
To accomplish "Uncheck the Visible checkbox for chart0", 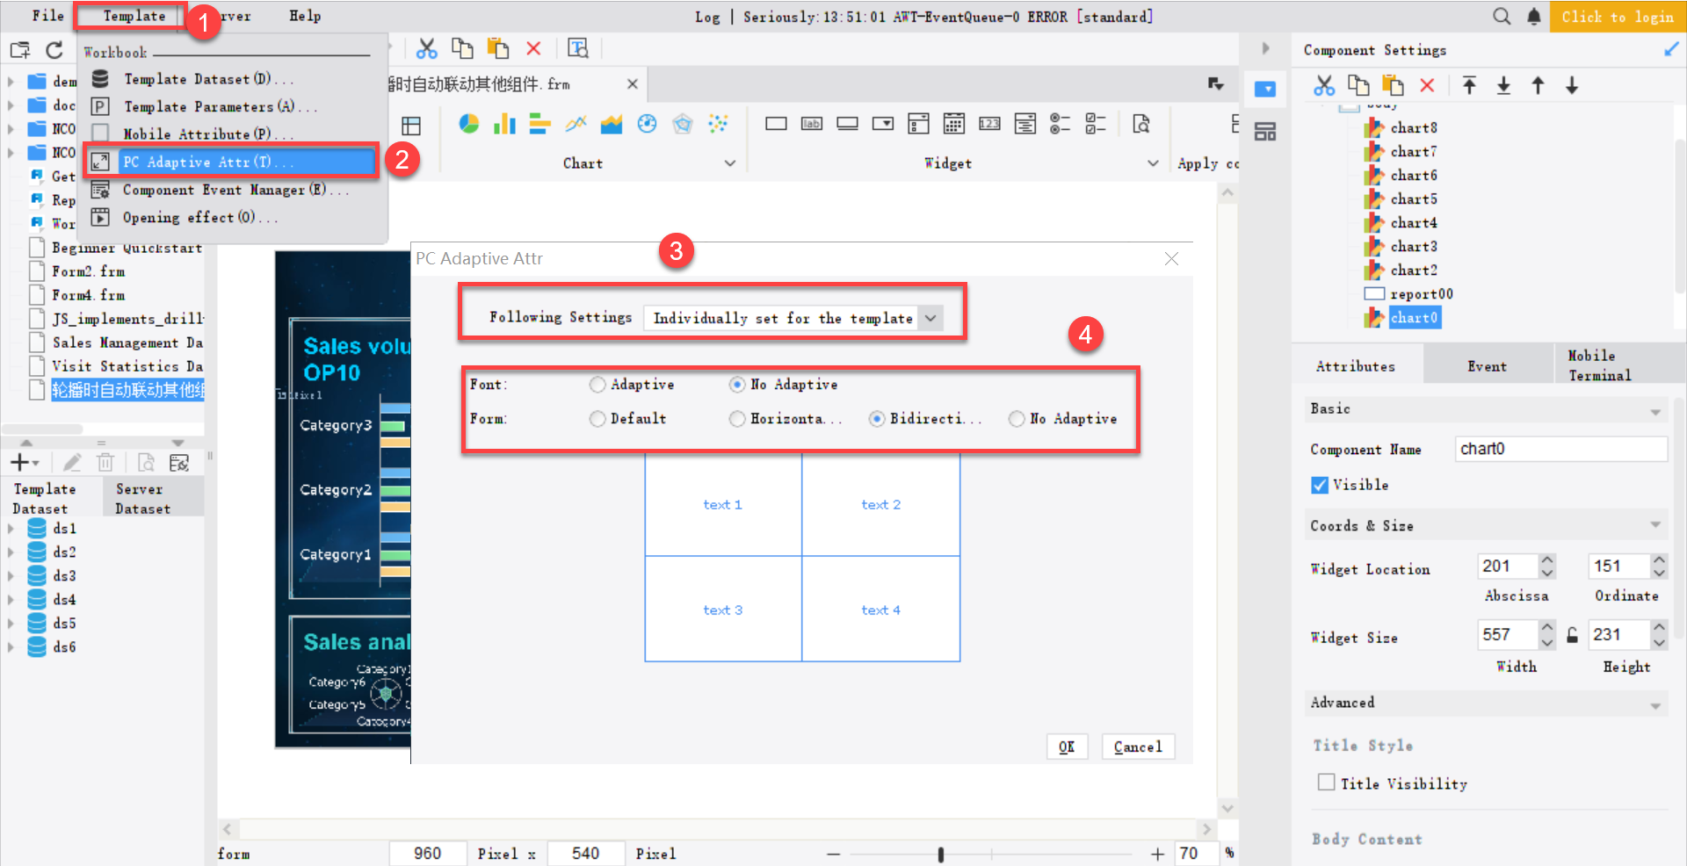I will pos(1319,484).
